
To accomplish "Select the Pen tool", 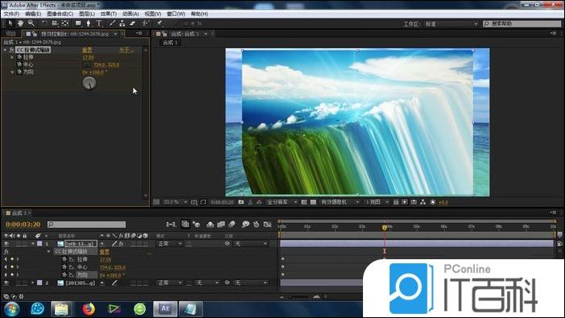I will click(x=89, y=23).
